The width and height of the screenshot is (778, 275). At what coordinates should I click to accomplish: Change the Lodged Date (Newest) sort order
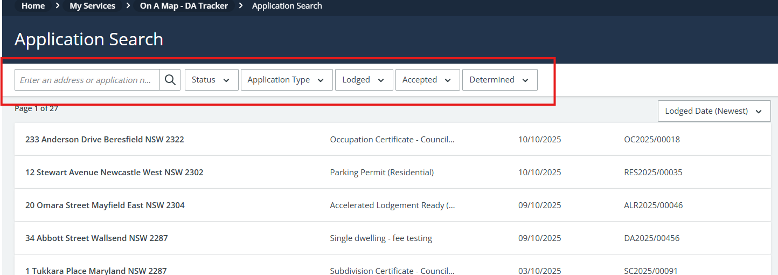coord(713,111)
